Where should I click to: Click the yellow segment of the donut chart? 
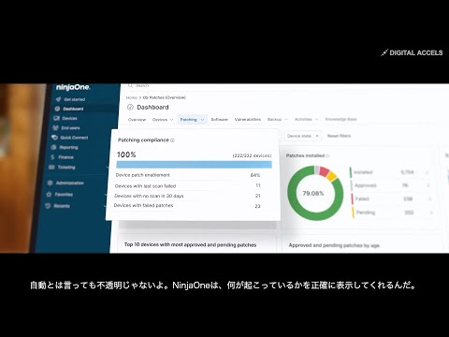[331, 177]
